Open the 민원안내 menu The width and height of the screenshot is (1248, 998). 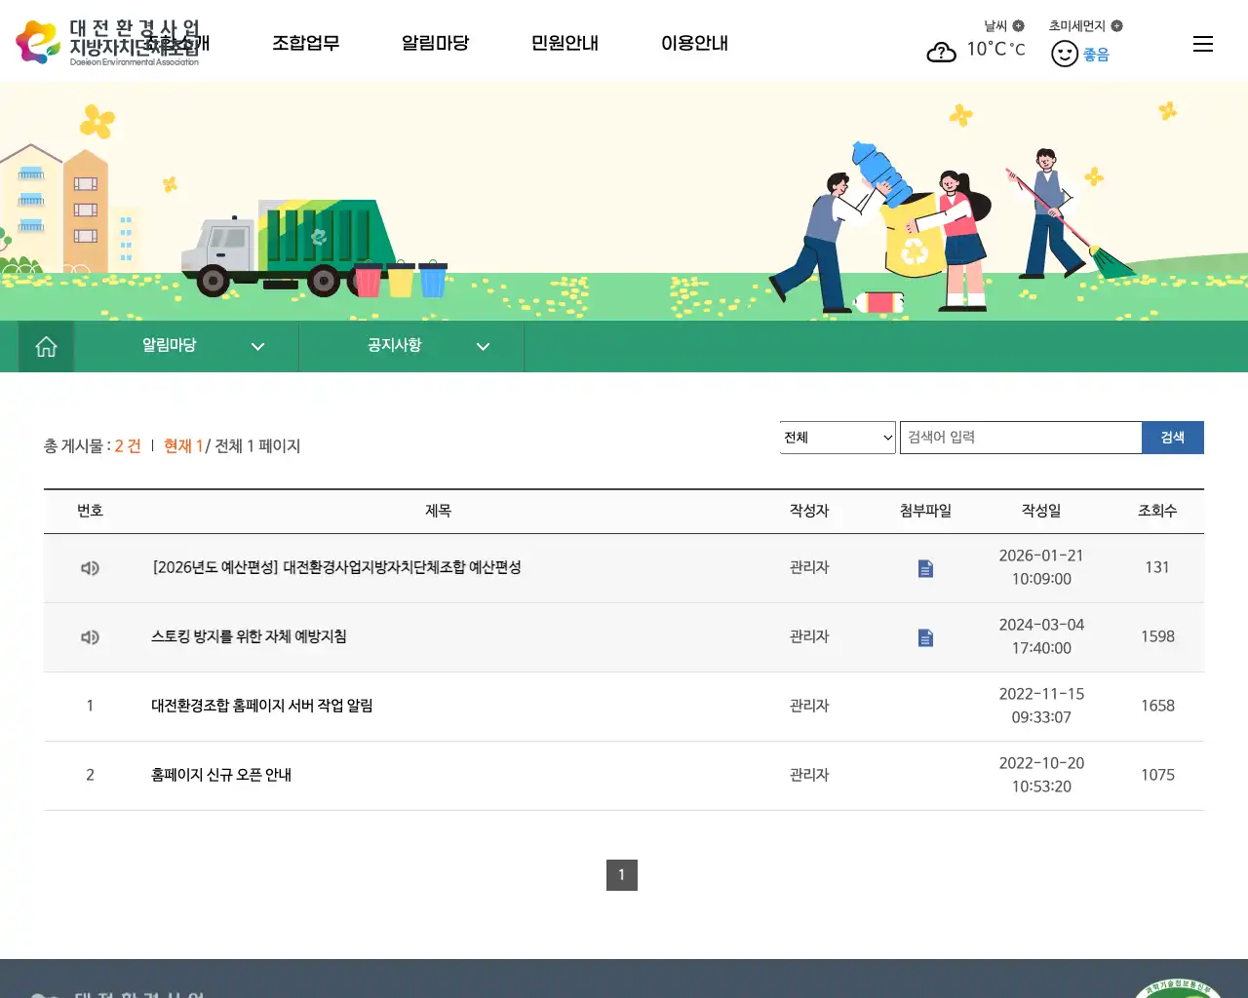(x=565, y=43)
